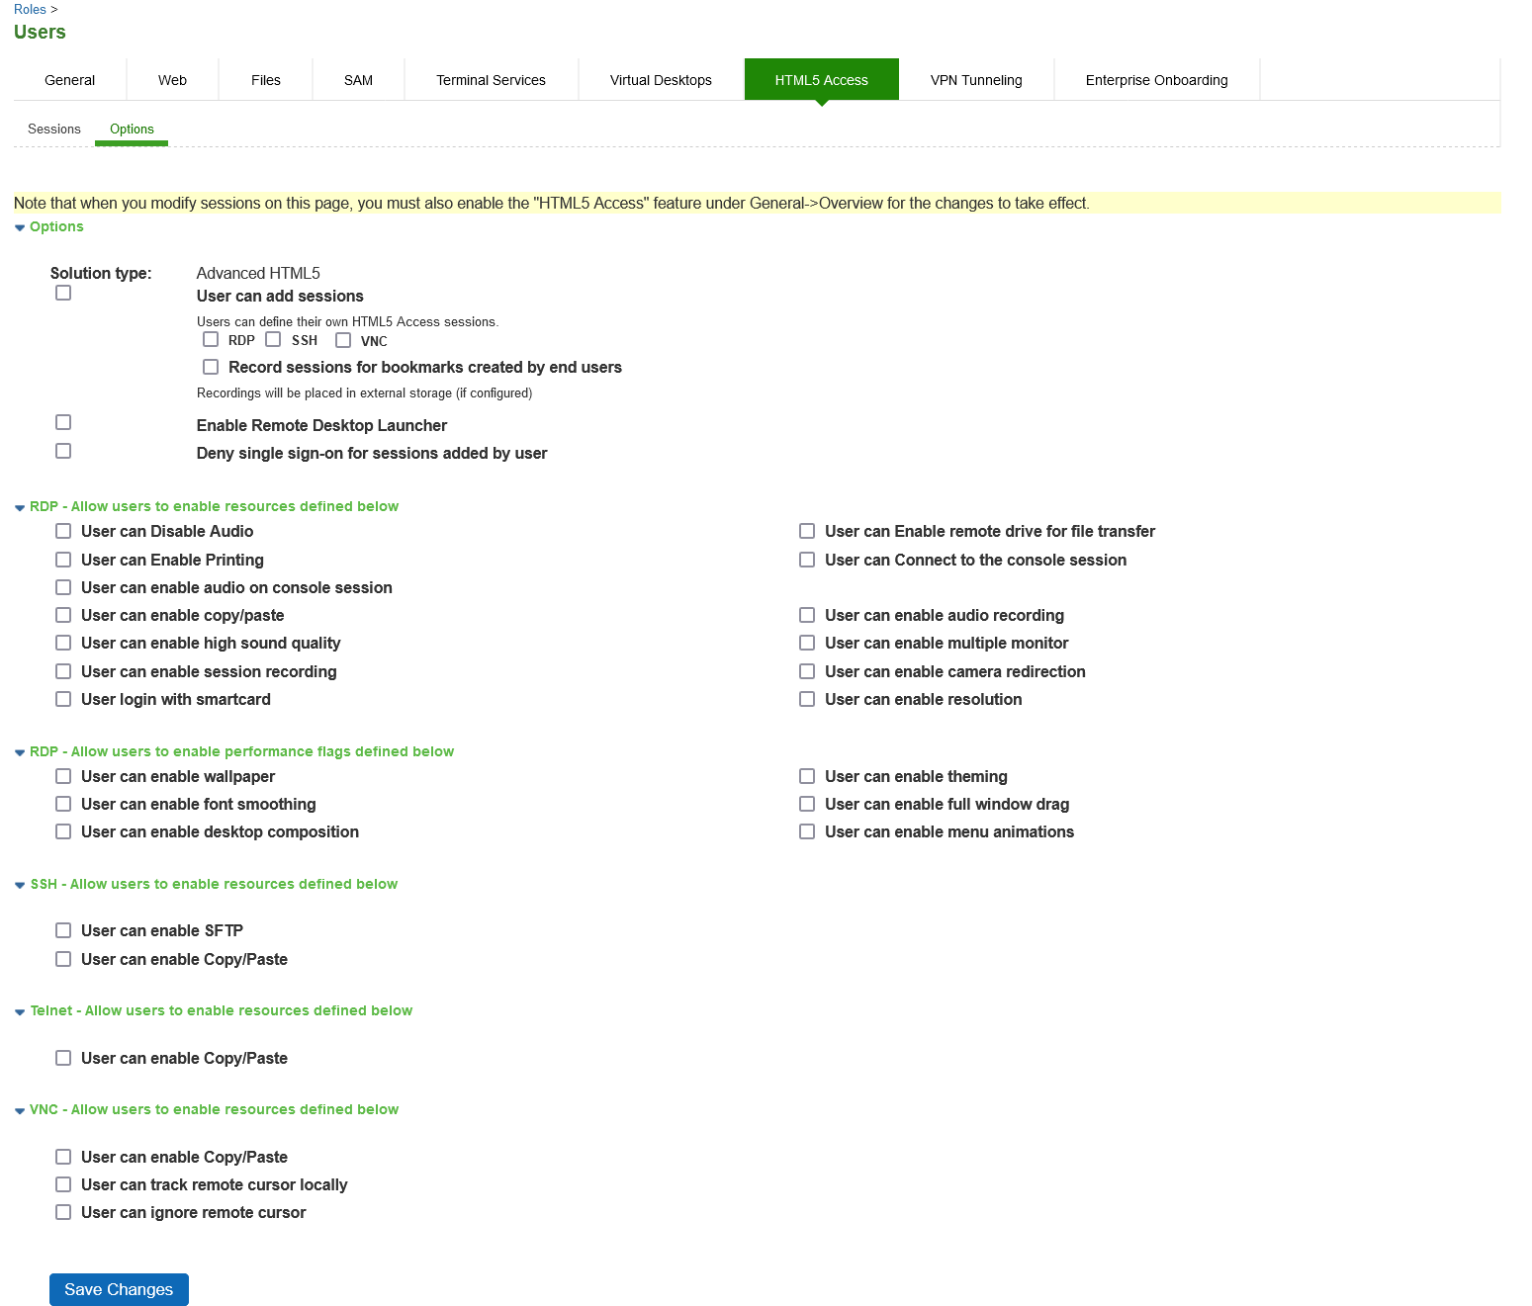Viewport: 1532px width, 1306px height.
Task: Collapse the VNC resources section
Action: [20, 1109]
